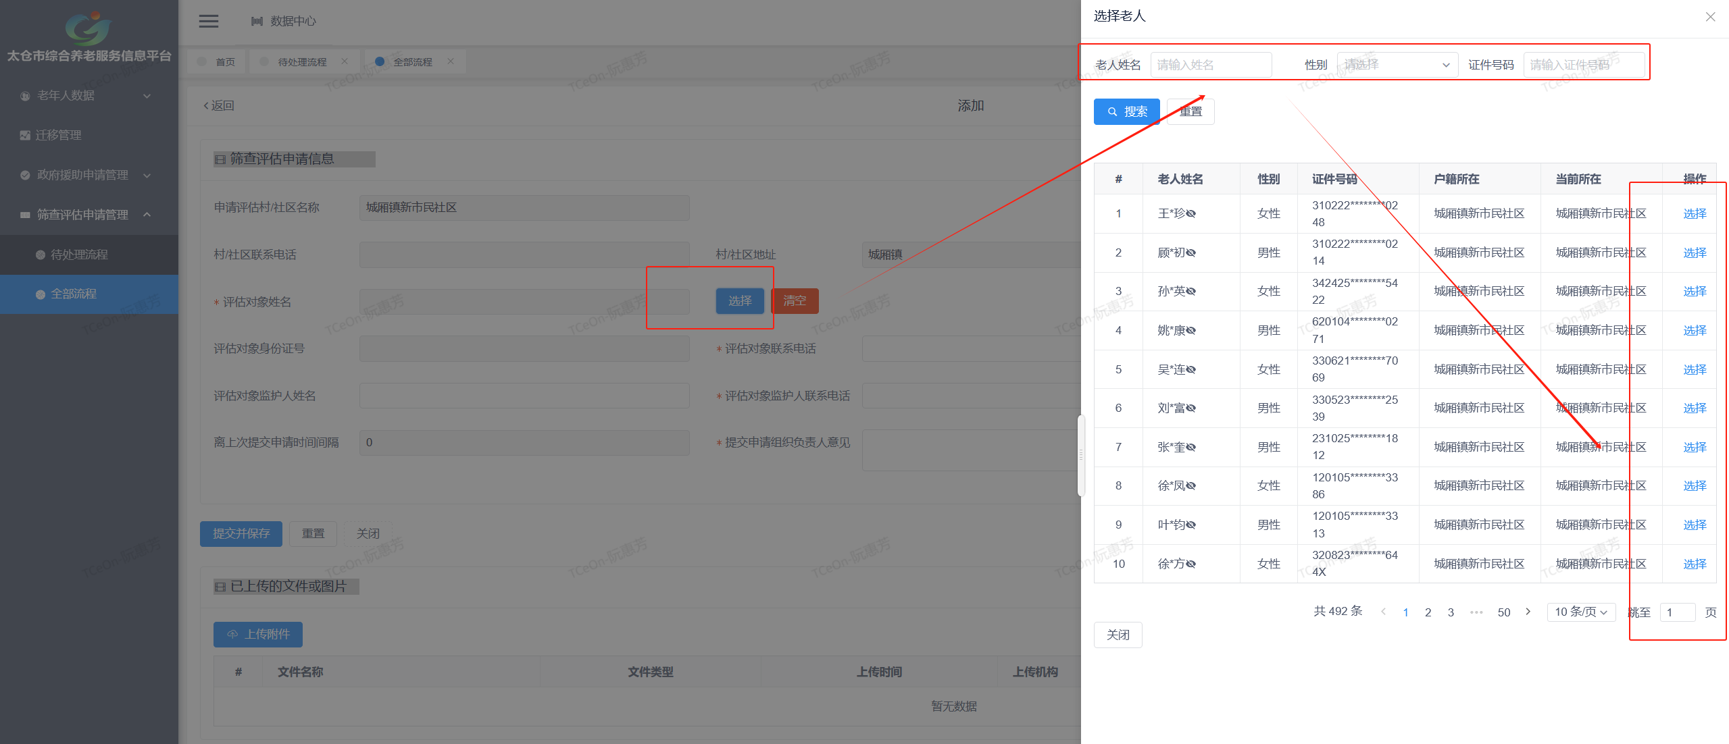Expand 政府援助申请管理 sidebar menu
This screenshot has height=744, width=1729.
coord(89,175)
